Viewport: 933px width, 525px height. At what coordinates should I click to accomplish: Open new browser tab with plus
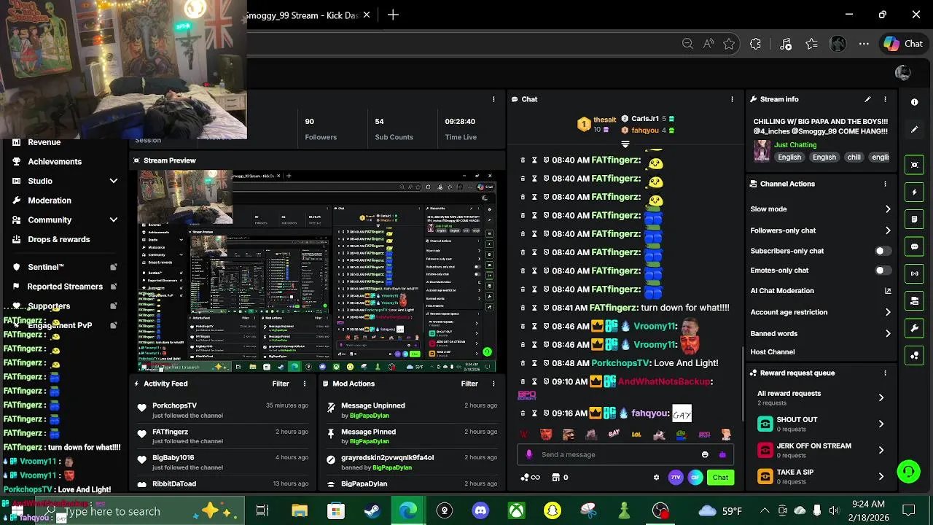[393, 15]
